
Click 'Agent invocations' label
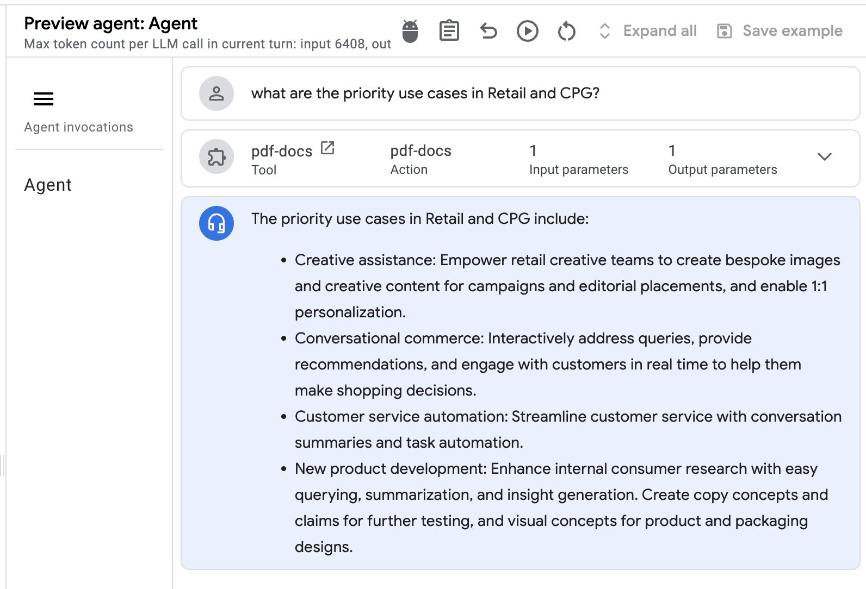click(x=79, y=127)
